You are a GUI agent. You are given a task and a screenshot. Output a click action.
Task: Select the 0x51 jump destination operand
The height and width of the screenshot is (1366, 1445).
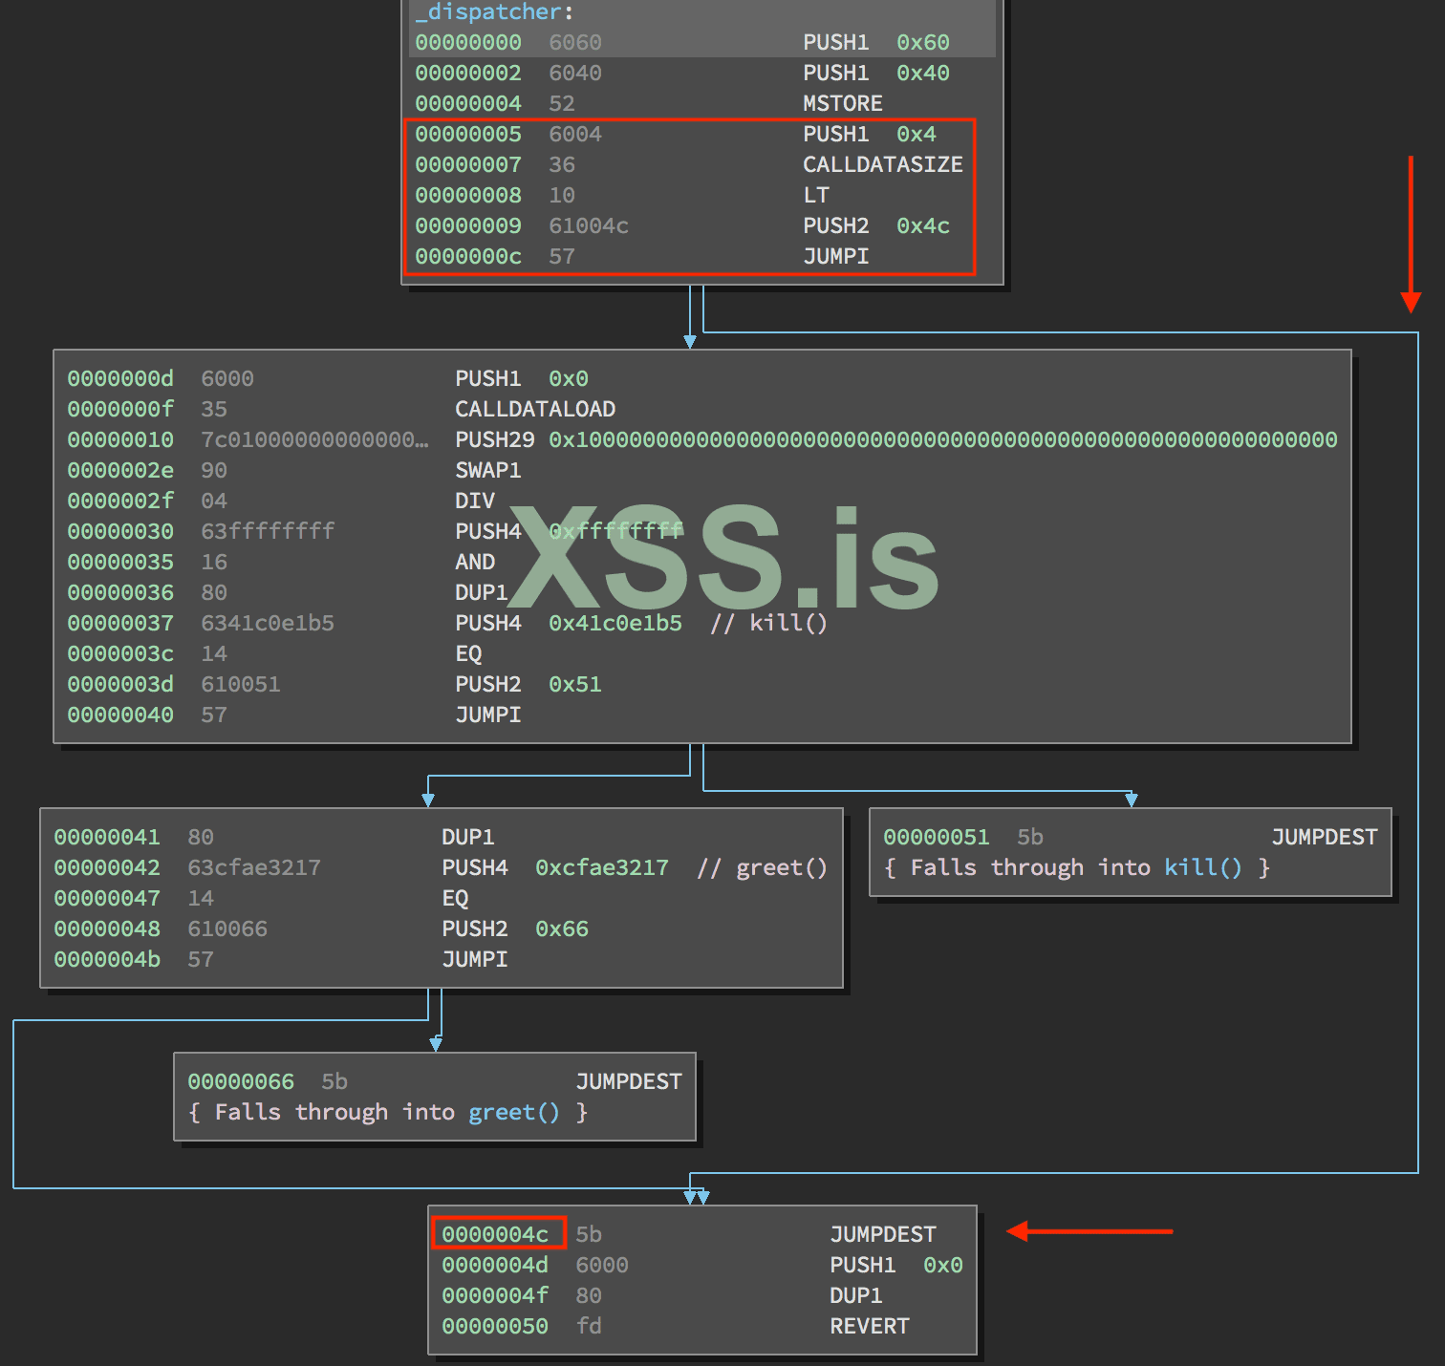[x=574, y=684]
